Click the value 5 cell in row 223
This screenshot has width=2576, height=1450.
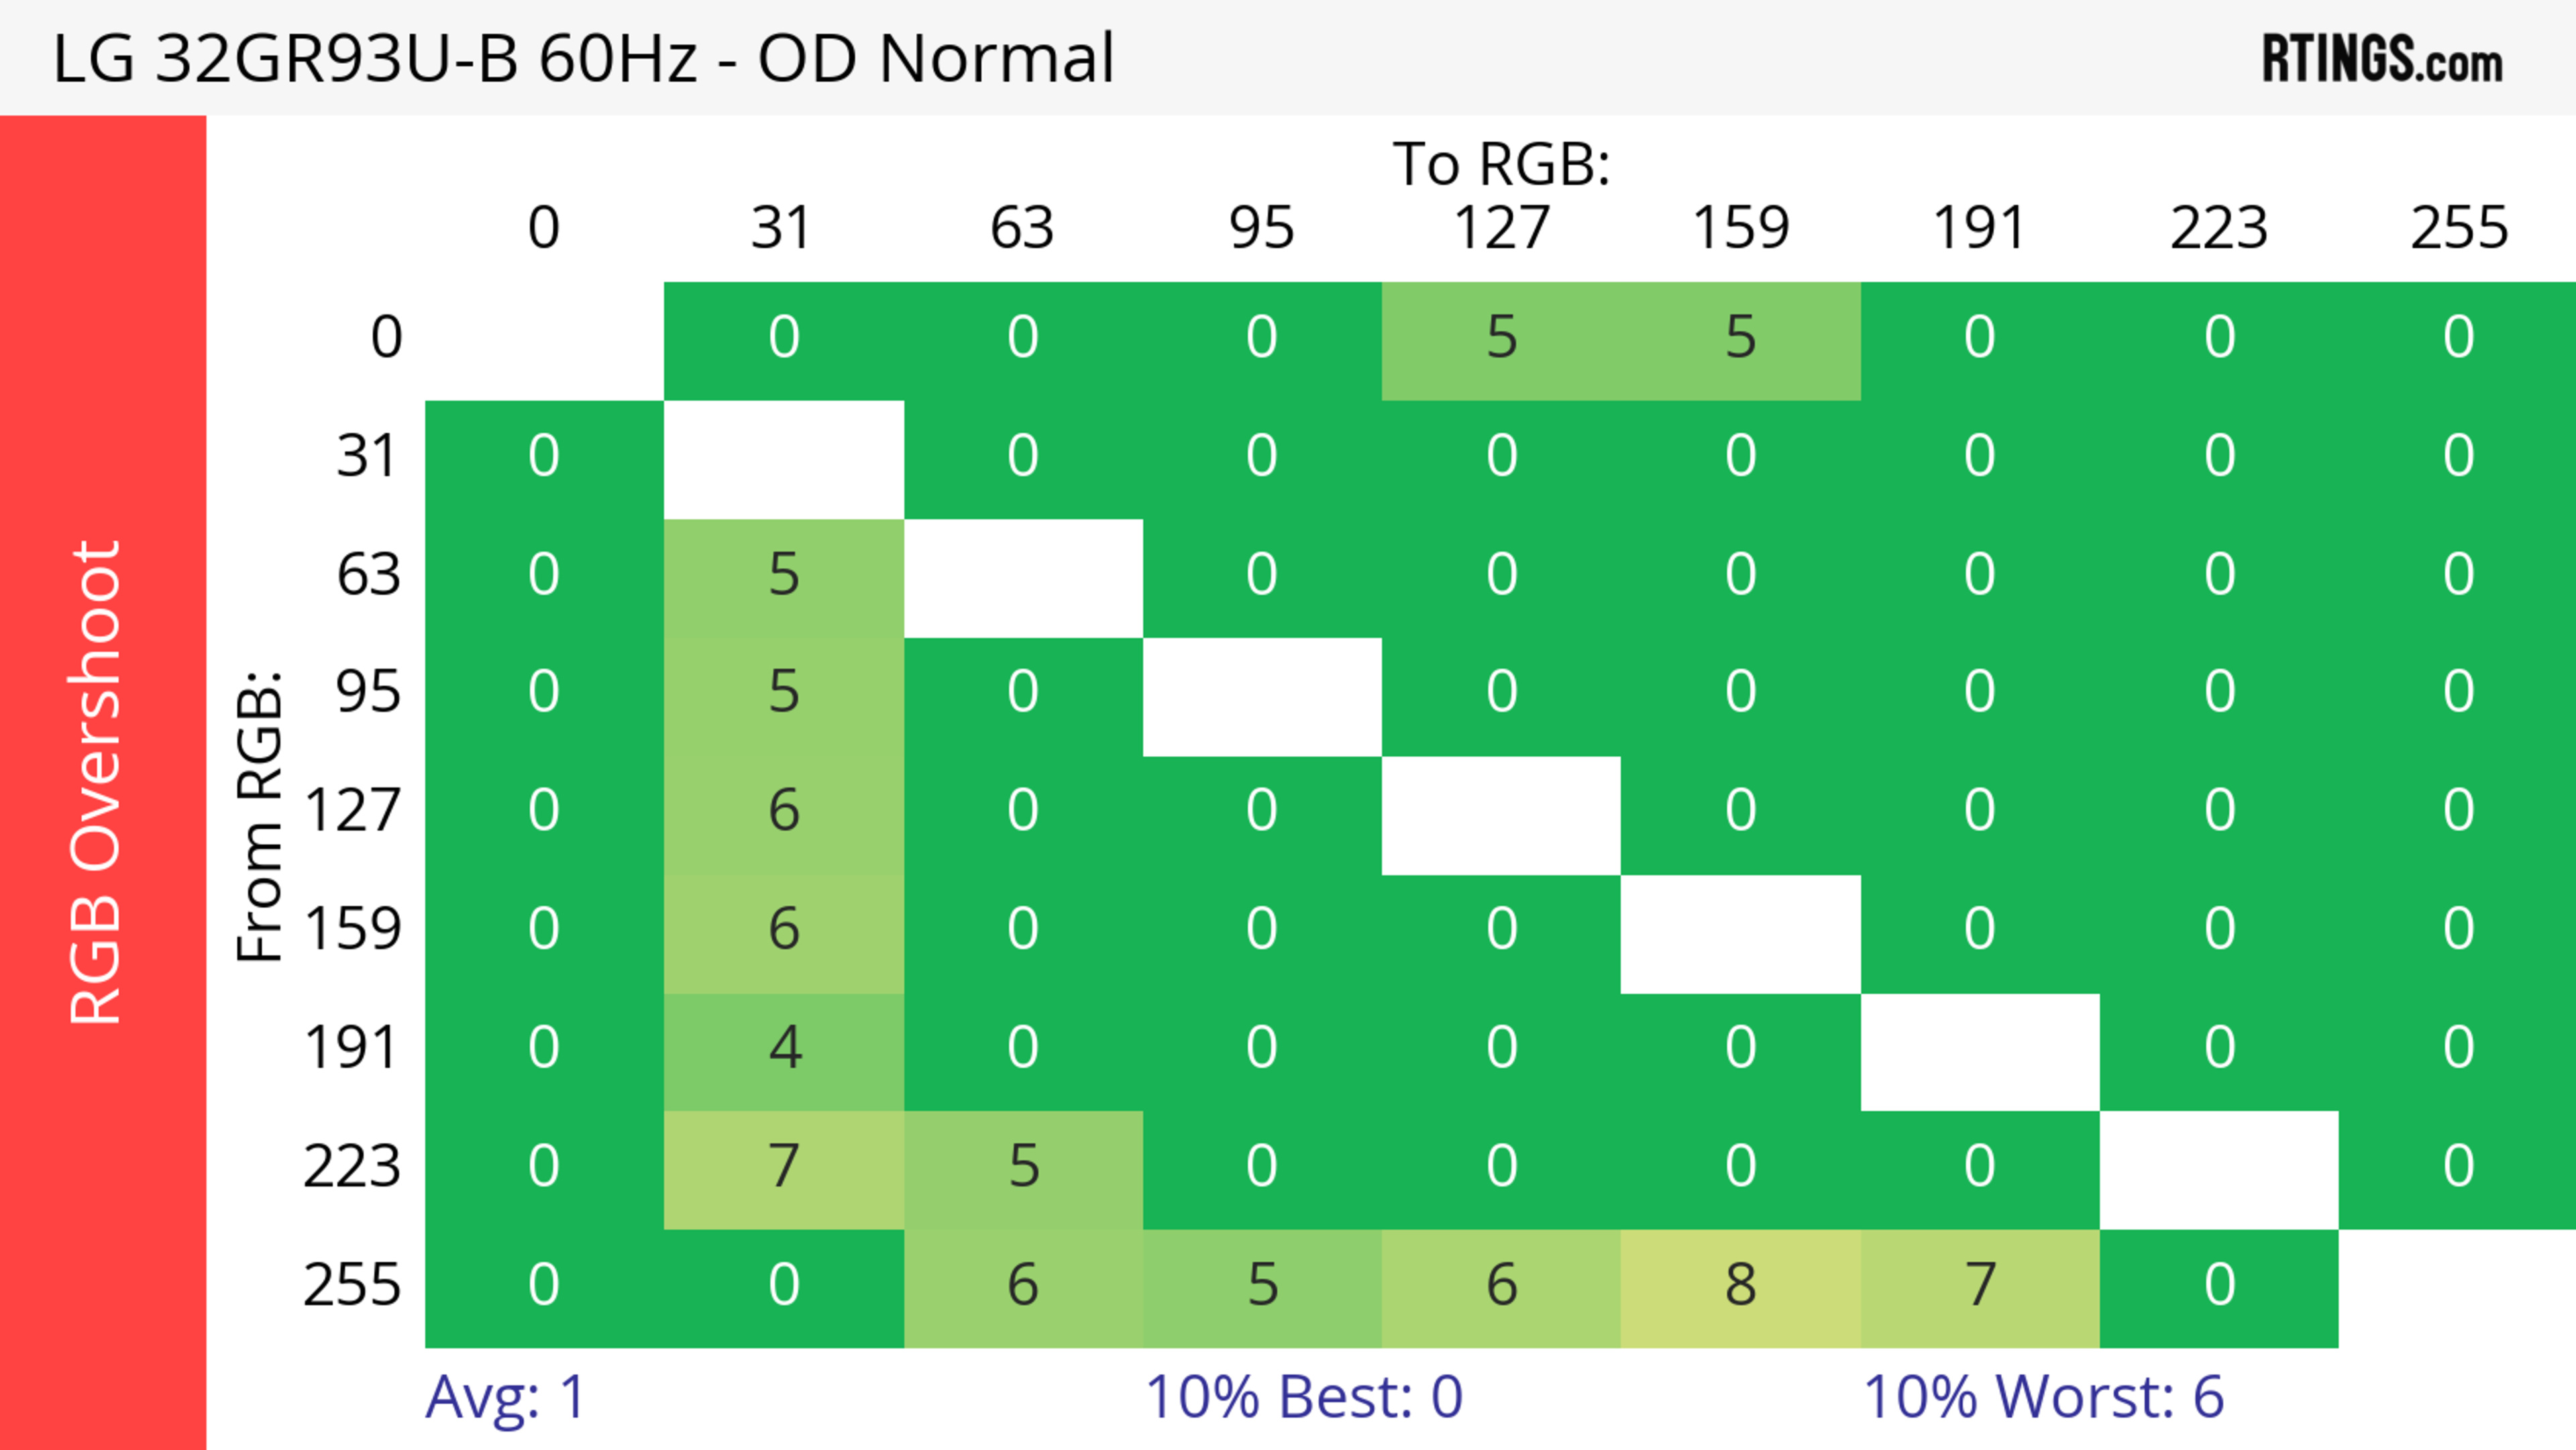pyautogui.click(x=1023, y=1167)
